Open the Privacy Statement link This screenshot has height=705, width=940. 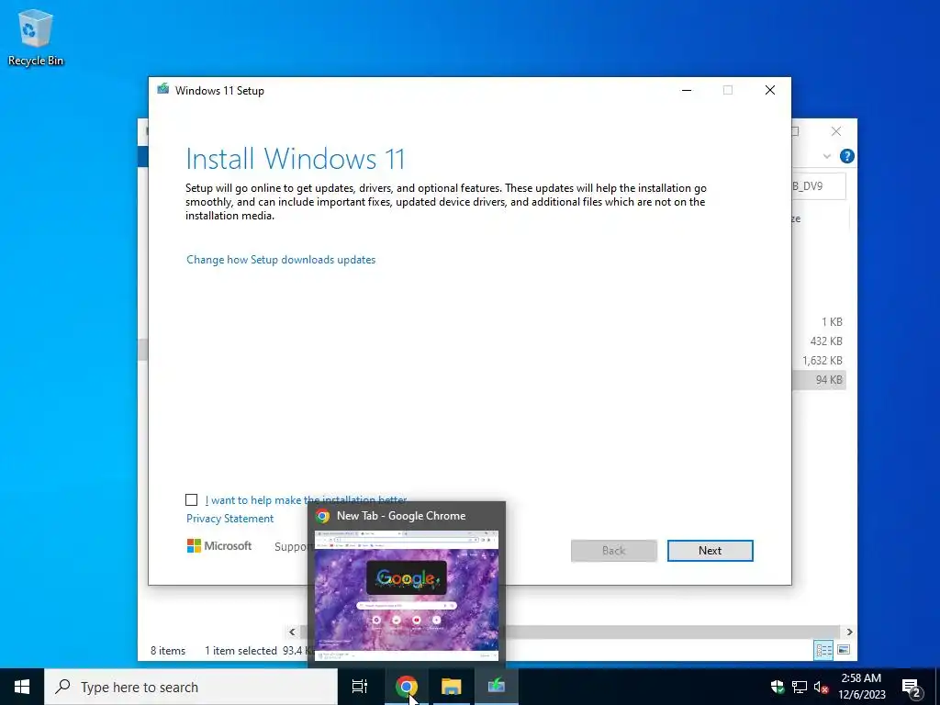coord(229,519)
